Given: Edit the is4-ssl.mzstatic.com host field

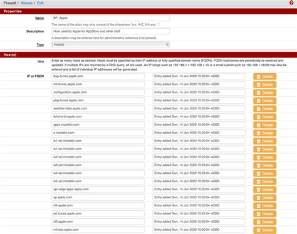Looking at the screenshot, I should [x=98, y=173].
